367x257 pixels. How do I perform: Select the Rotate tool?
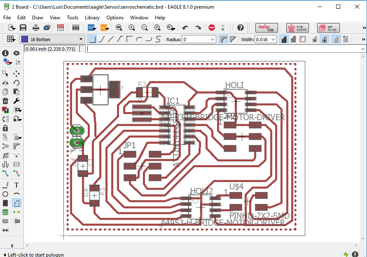pos(16,83)
